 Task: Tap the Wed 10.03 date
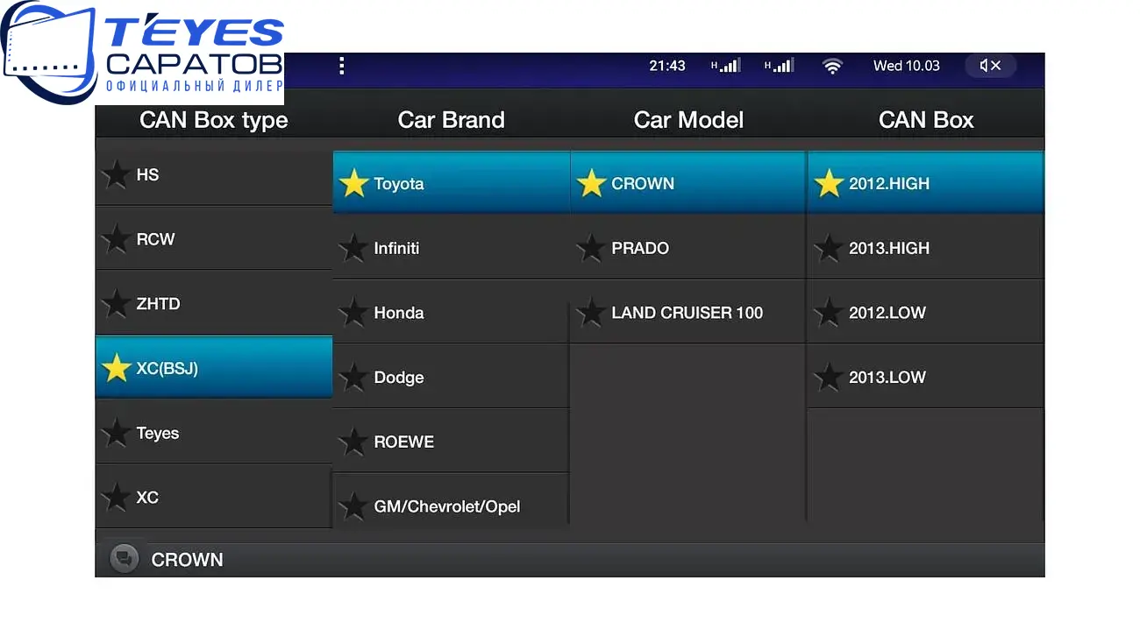click(x=907, y=66)
